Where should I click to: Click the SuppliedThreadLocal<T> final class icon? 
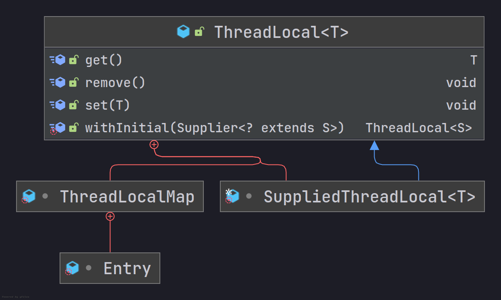[232, 196]
